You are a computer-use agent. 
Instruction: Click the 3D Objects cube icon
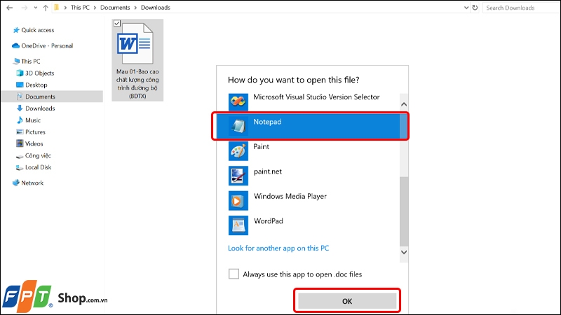point(20,73)
